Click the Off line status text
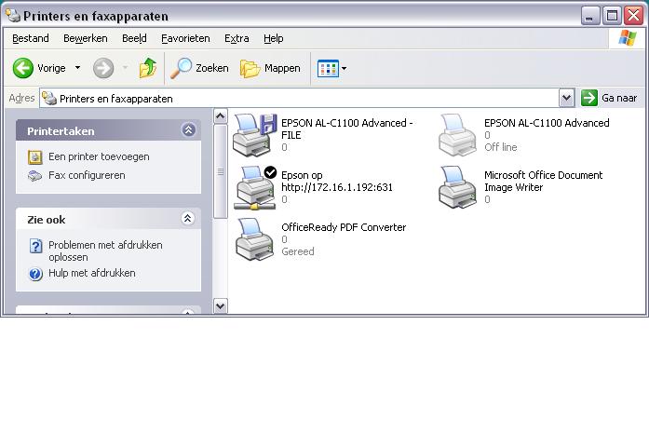Image resolution: width=649 pixels, height=447 pixels. [501, 147]
